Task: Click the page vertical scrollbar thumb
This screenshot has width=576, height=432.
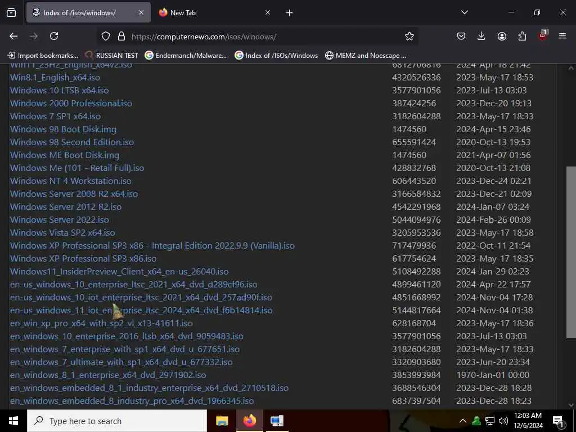Action: [x=571, y=252]
